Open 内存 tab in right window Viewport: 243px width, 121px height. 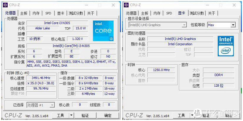157,13
